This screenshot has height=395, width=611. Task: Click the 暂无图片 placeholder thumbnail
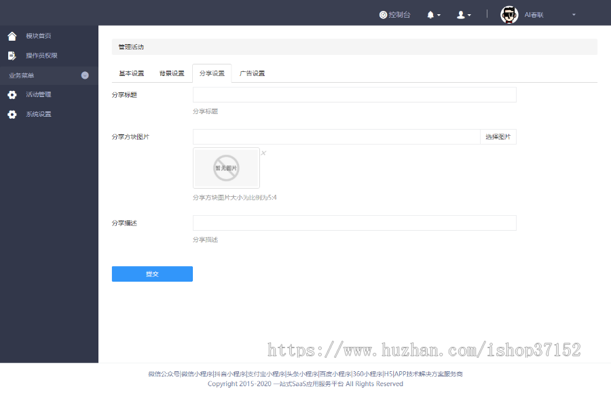[226, 168]
